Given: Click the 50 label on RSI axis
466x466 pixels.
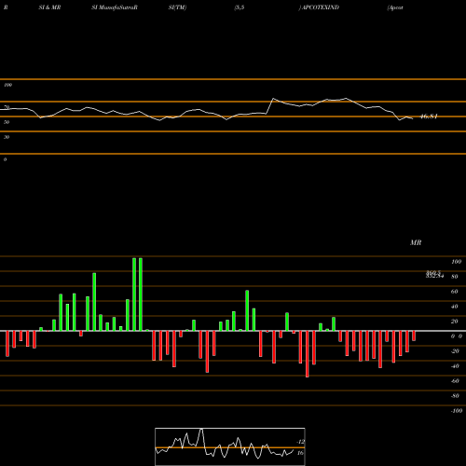Looking at the screenshot, I should coord(7,122).
